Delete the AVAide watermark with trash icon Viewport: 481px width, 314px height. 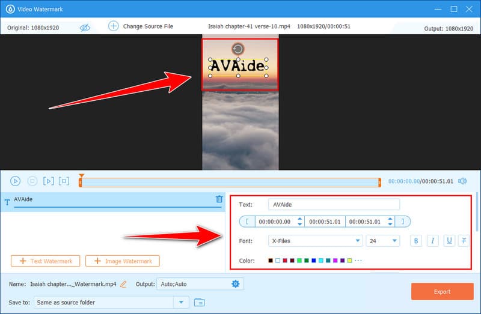(219, 199)
